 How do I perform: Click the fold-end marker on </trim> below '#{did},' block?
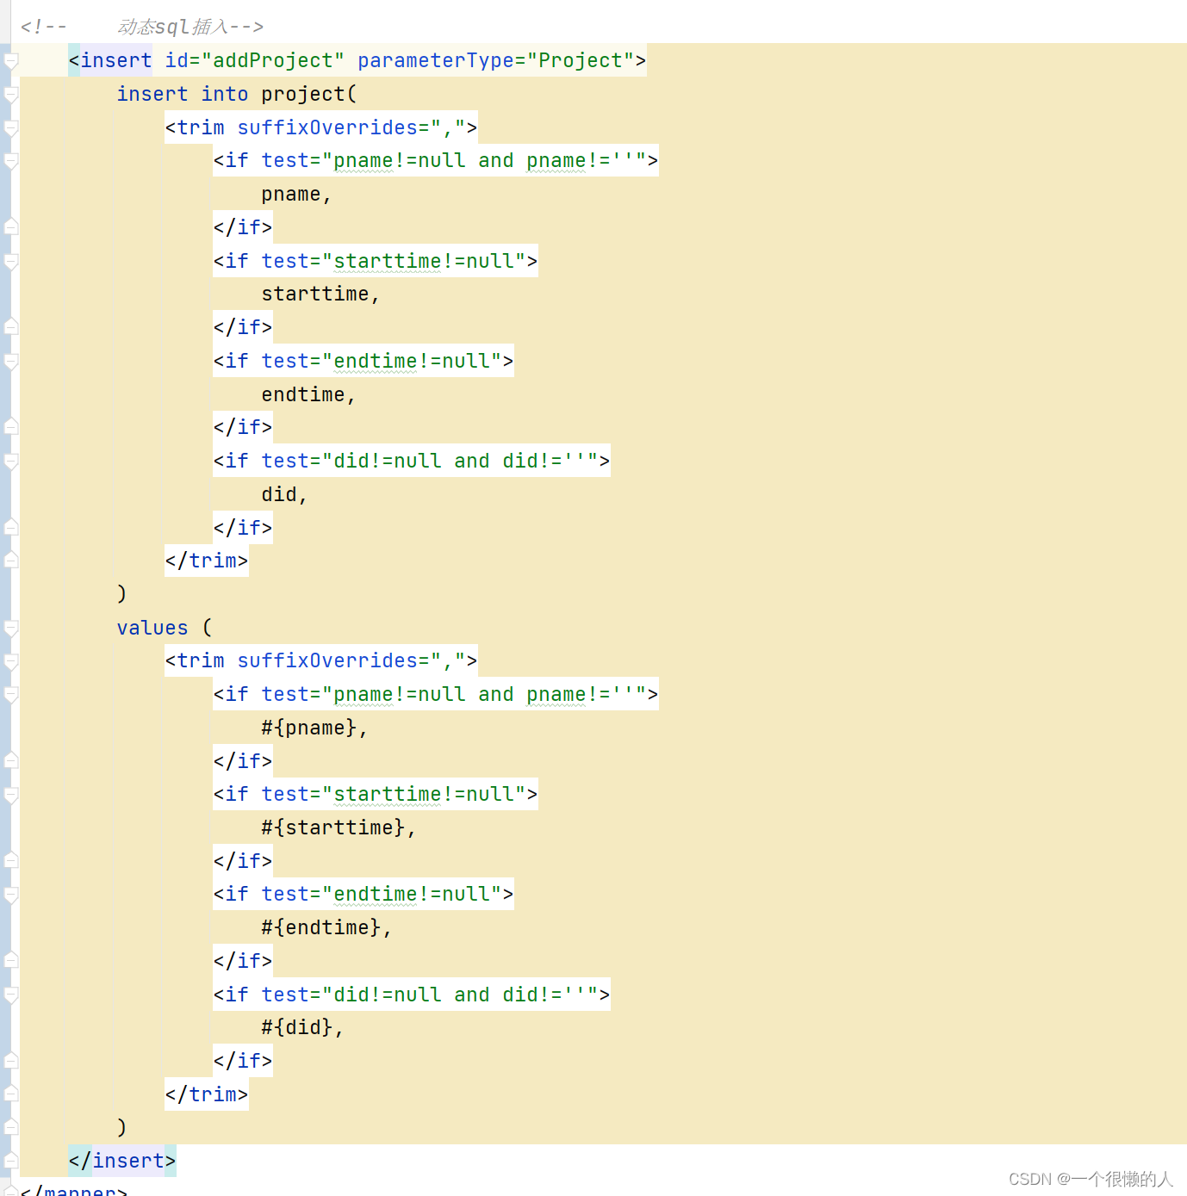coord(10,1095)
